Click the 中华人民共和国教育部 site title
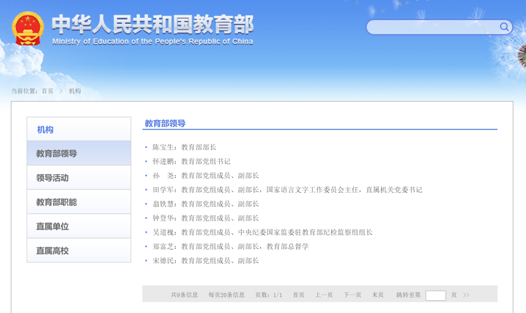The height and width of the screenshot is (313, 526). point(152,24)
